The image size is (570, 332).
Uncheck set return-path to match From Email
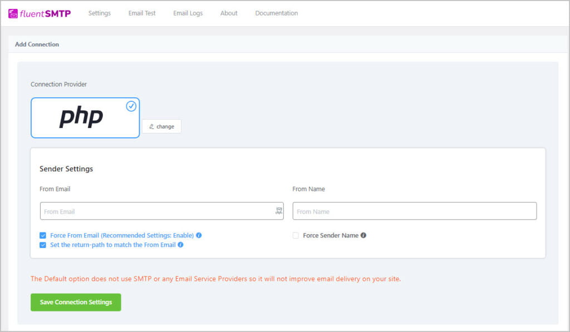coord(43,245)
